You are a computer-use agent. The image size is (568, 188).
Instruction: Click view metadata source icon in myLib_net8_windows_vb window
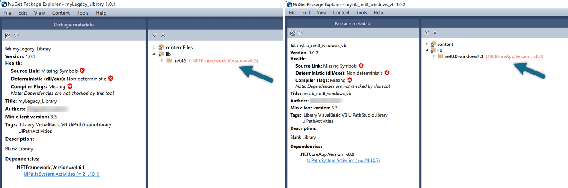pyautogui.click(x=301, y=33)
